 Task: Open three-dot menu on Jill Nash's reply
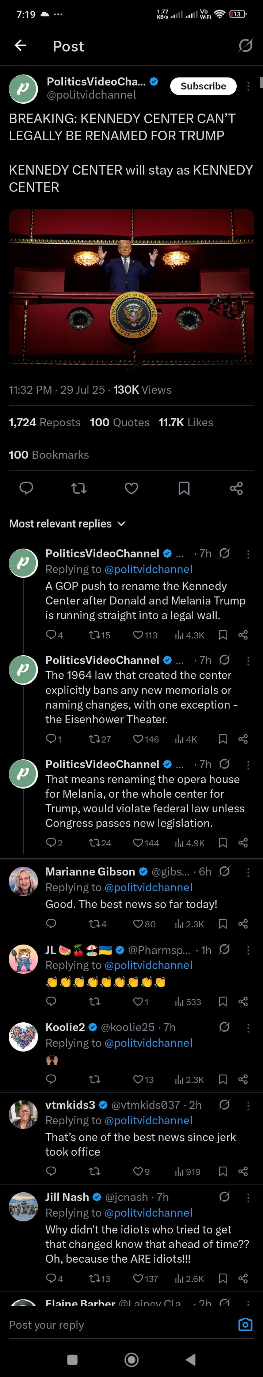tap(248, 1197)
